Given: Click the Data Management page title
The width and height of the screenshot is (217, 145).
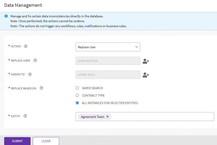Looking at the screenshot, I should [23, 5].
